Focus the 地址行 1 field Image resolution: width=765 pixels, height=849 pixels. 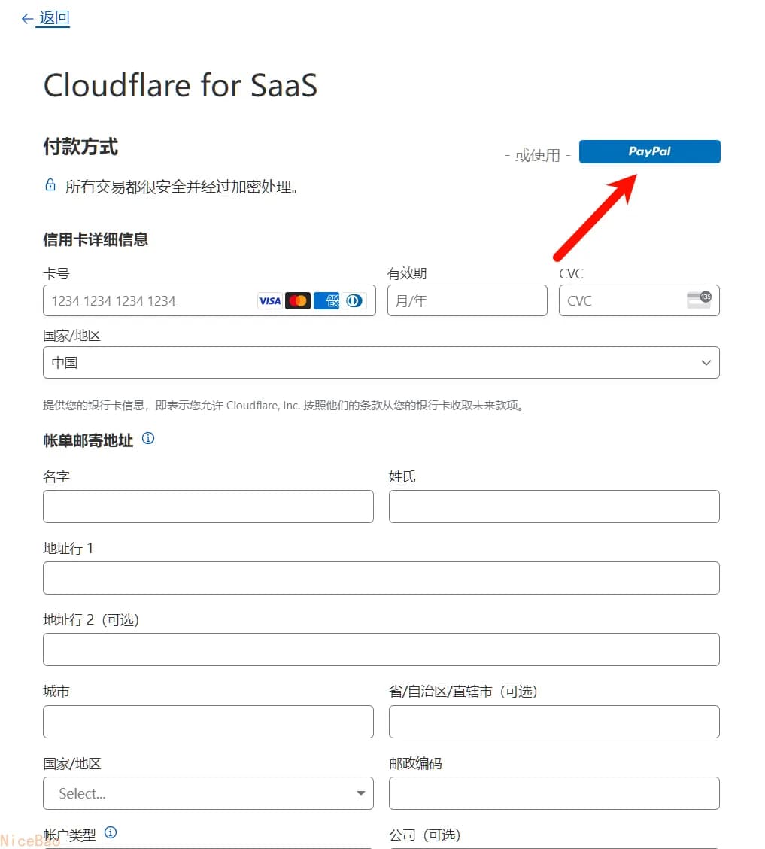(x=381, y=578)
